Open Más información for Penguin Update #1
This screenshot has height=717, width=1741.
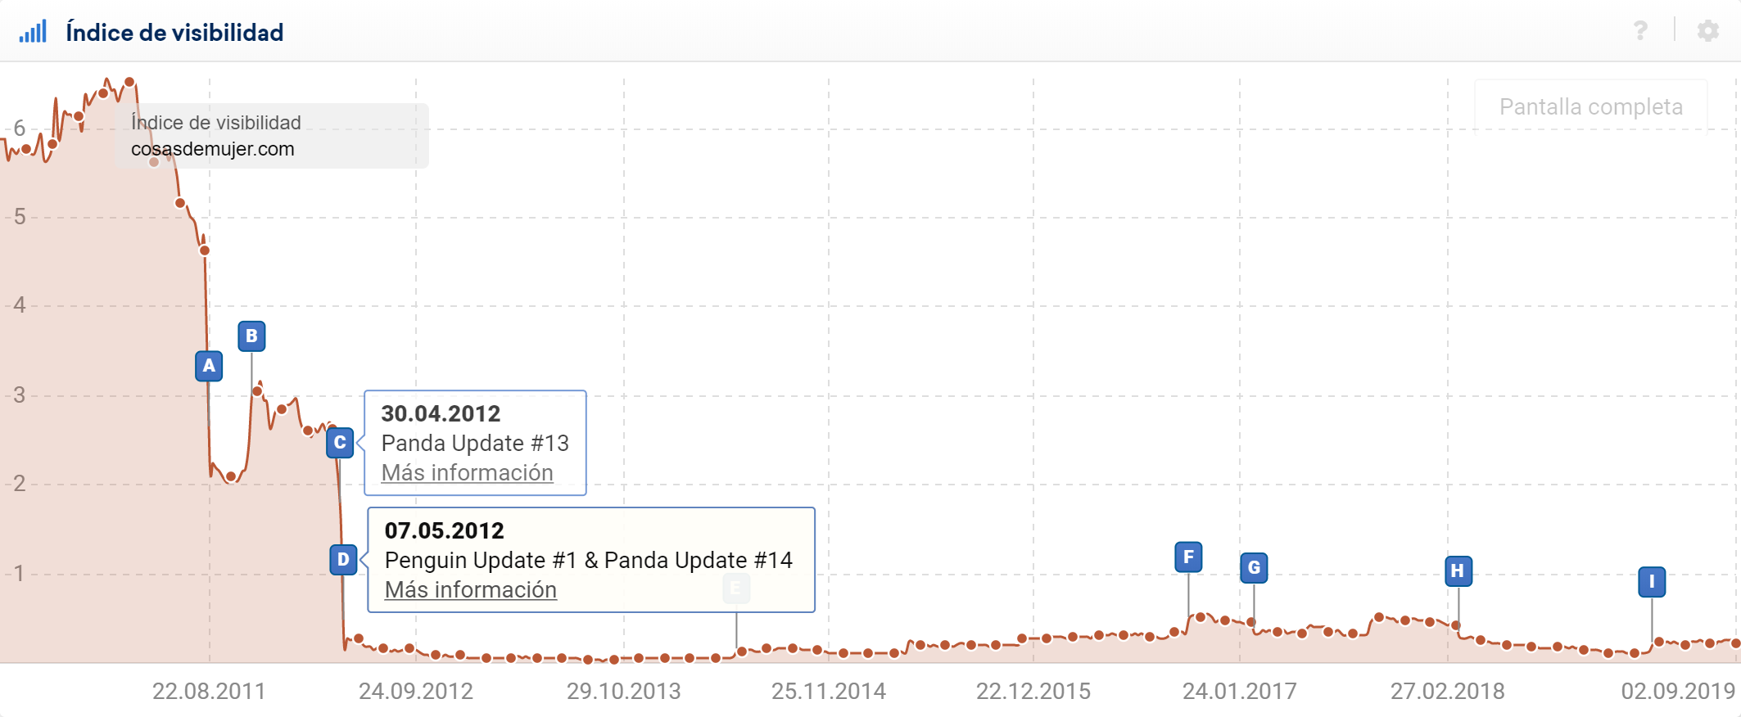pos(470,590)
